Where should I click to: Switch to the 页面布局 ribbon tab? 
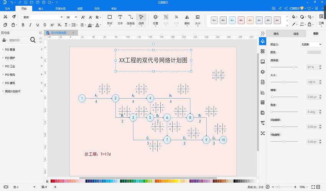[x=61, y=8]
